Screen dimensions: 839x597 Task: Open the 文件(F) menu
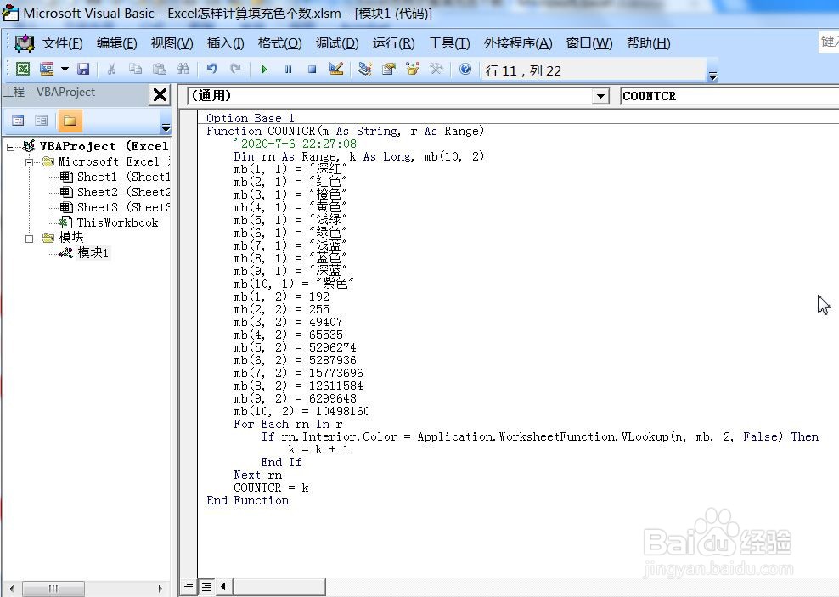tap(63, 43)
